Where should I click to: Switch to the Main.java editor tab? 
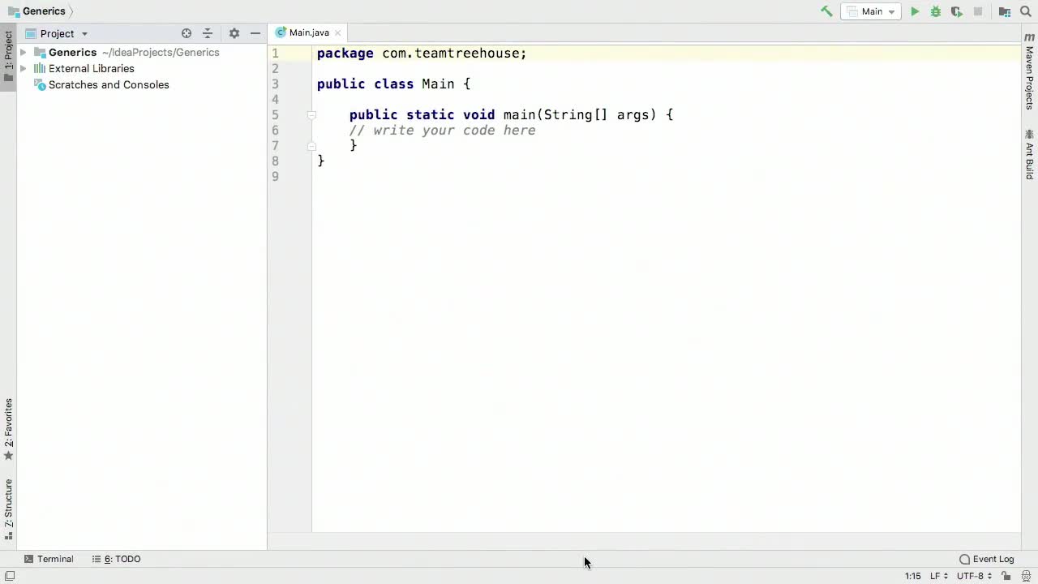(x=308, y=32)
